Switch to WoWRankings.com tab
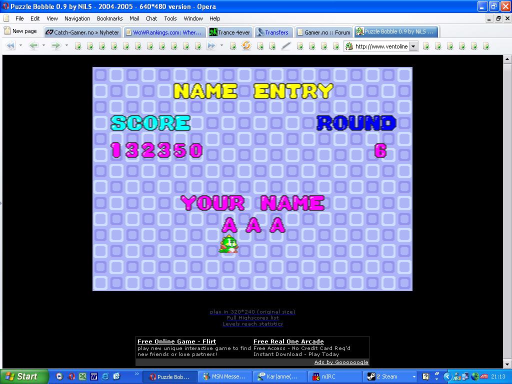The image size is (512, 384). (x=165, y=32)
